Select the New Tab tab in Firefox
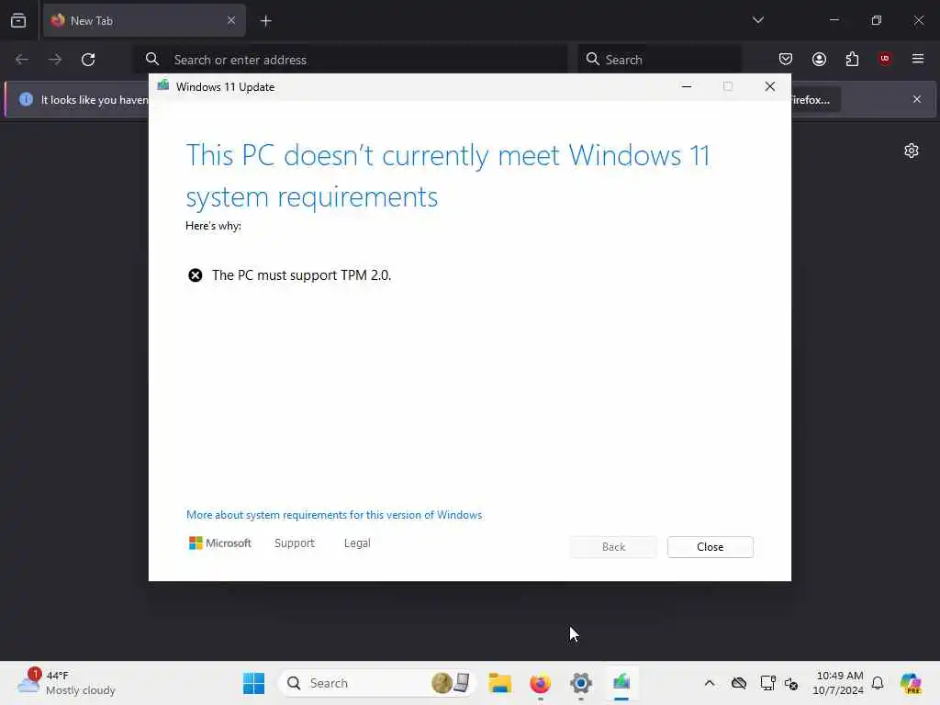 [144, 20]
